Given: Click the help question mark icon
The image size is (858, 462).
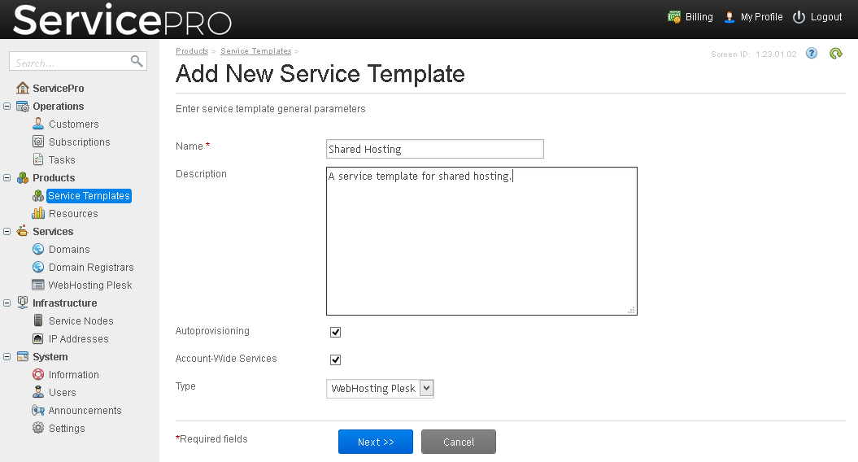Looking at the screenshot, I should click(811, 54).
